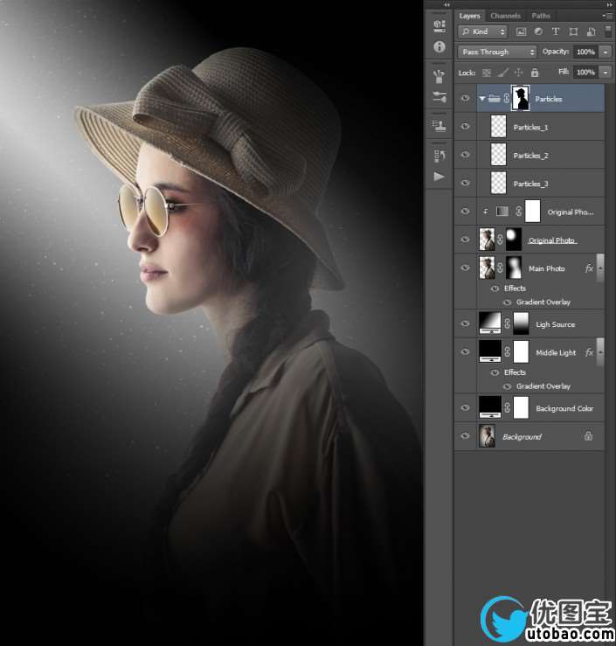Open the Pass Through blend mode dropdown
This screenshot has height=646, width=616.
[x=497, y=52]
